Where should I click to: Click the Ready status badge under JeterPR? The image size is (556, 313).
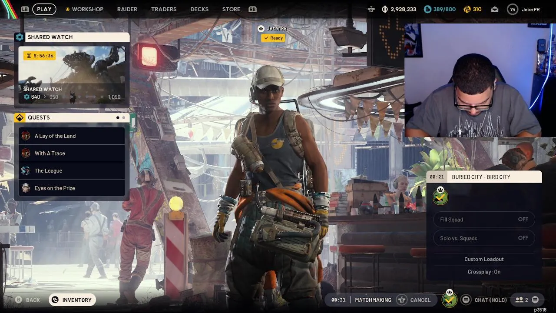click(273, 38)
